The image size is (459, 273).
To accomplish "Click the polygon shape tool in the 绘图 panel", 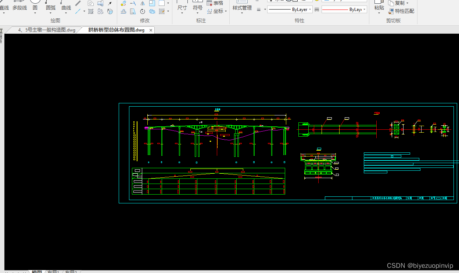I will (x=90, y=3).
